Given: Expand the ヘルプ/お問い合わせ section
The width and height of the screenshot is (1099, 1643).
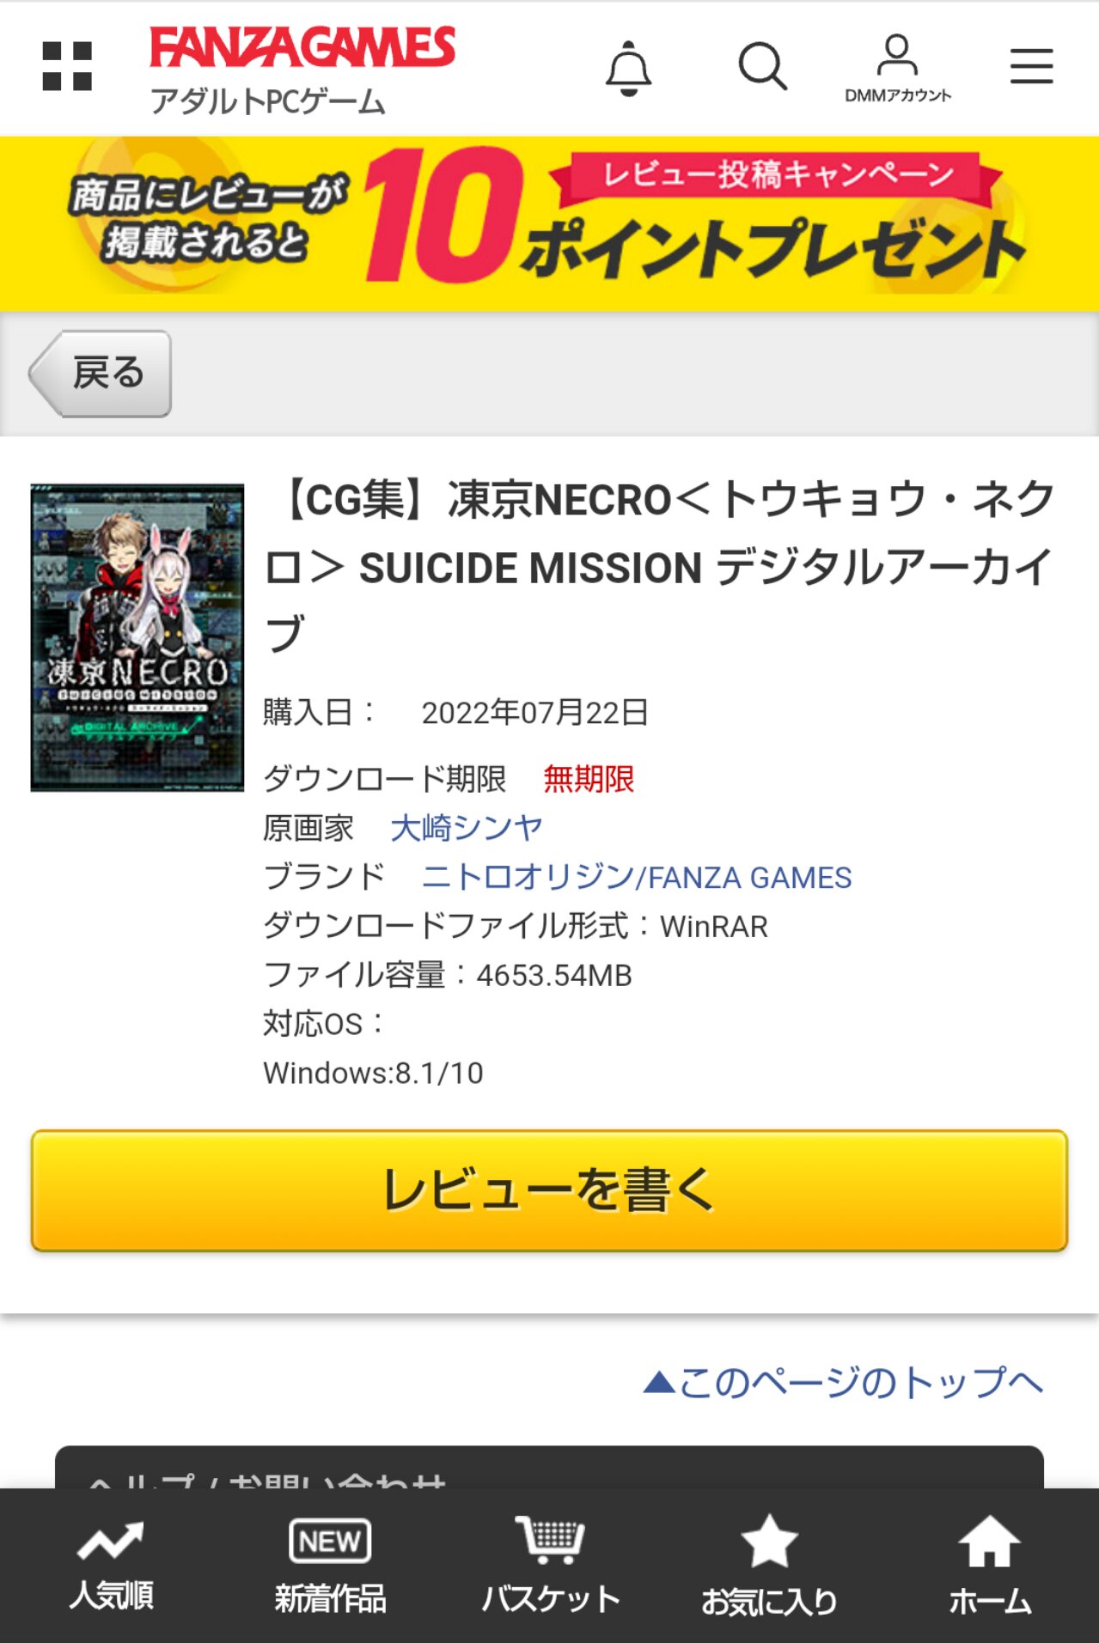Looking at the screenshot, I should click(550, 1468).
